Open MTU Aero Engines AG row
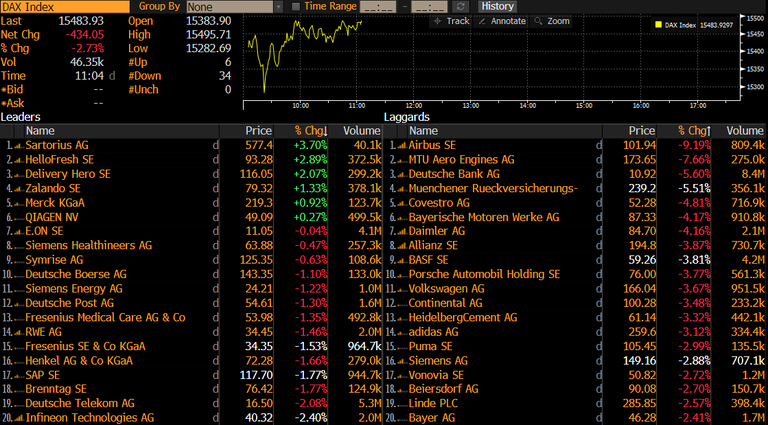 pyautogui.click(x=461, y=160)
